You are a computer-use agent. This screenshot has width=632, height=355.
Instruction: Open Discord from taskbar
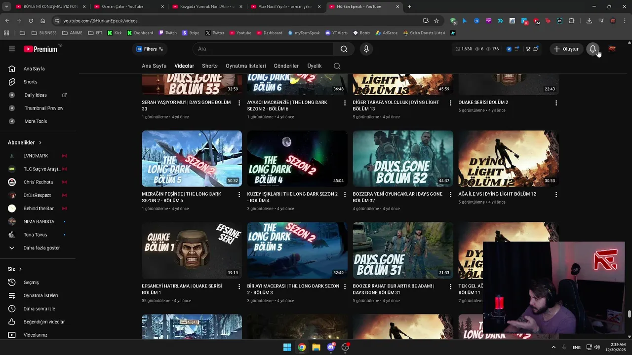pos(331,347)
